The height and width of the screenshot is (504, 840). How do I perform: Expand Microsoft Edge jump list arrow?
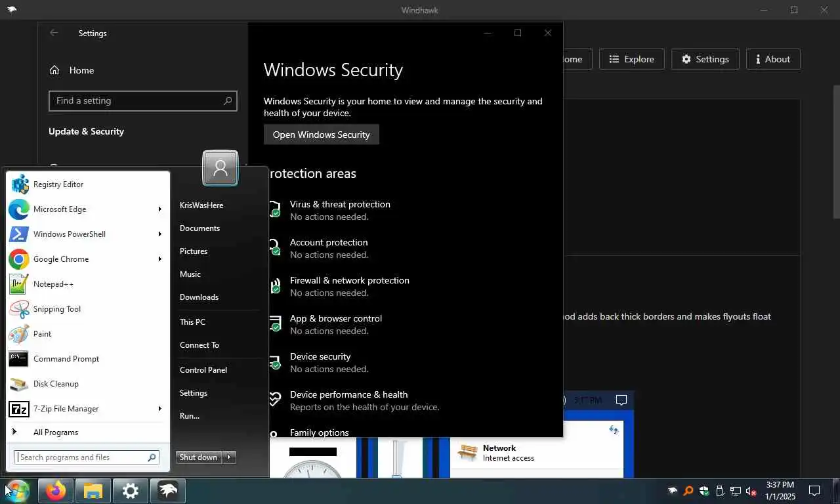(159, 209)
